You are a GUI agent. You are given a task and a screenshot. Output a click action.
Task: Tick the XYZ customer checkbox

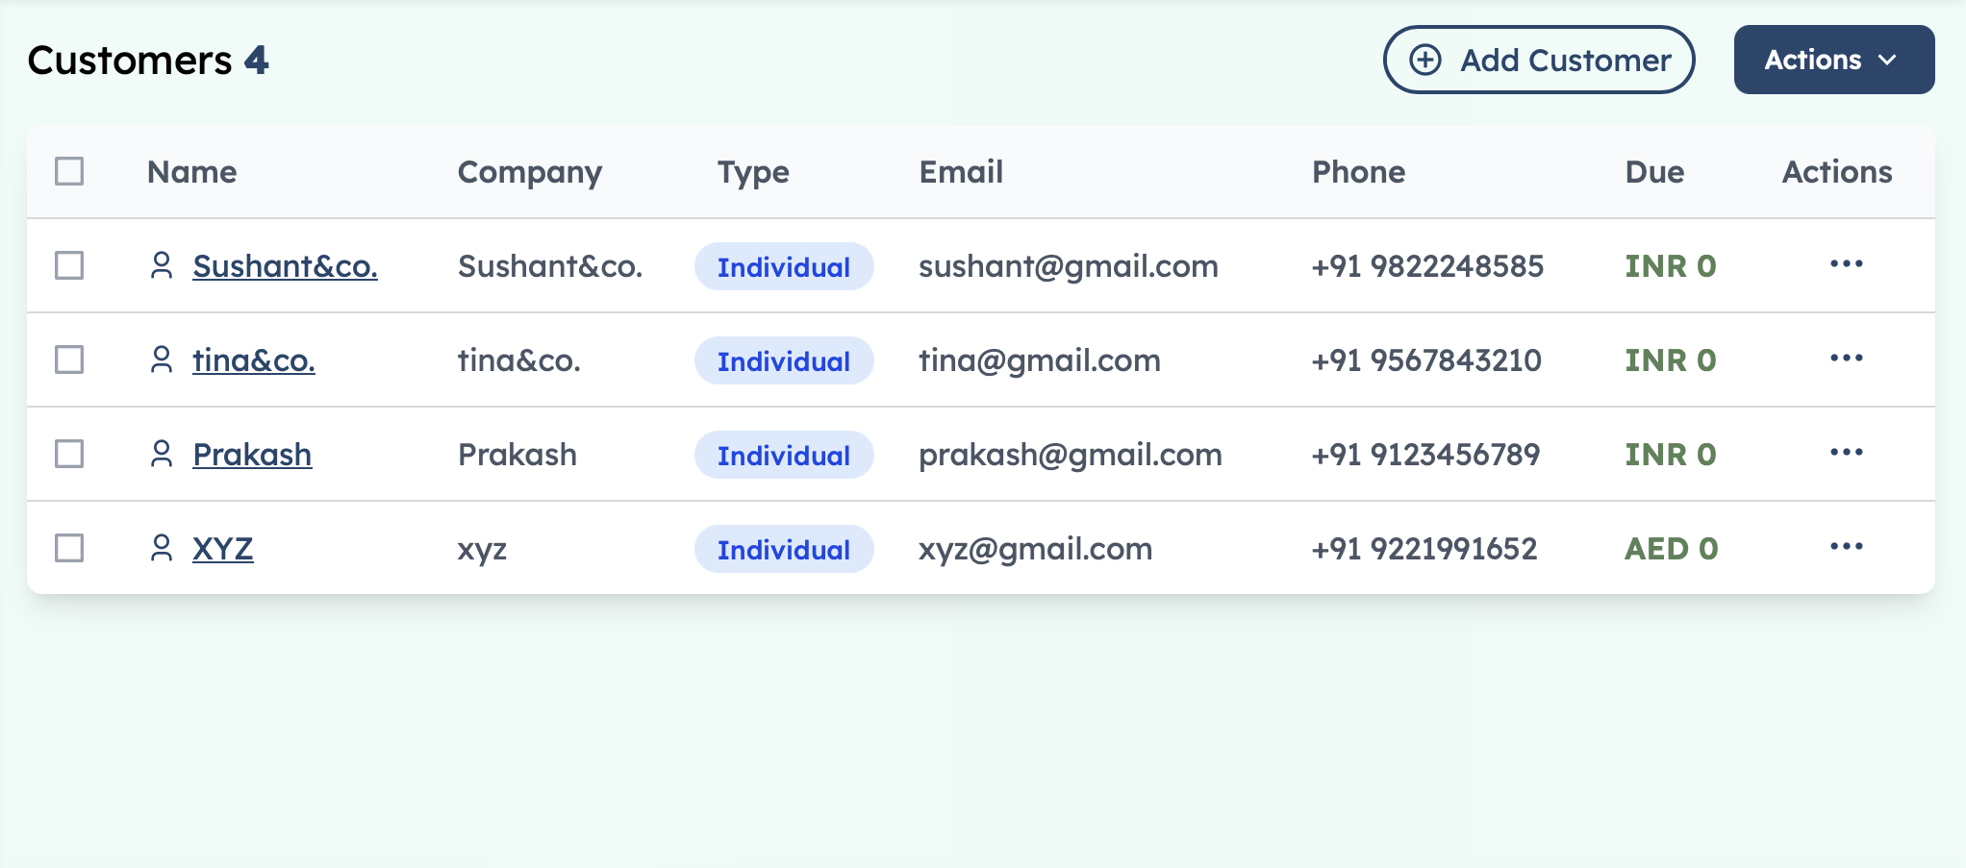pos(69,548)
